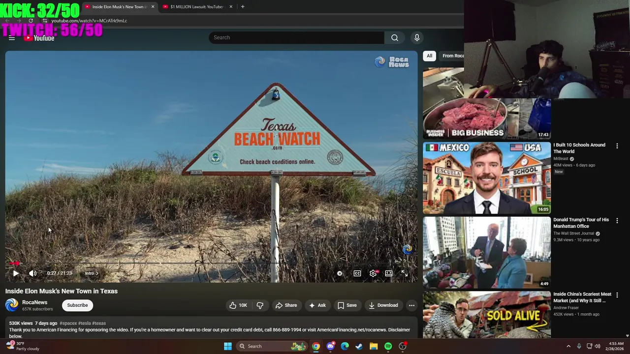Open options for Trump's Tour video

point(617,221)
